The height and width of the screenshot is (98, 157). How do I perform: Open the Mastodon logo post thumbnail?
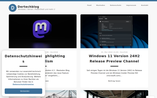coord(43,31)
